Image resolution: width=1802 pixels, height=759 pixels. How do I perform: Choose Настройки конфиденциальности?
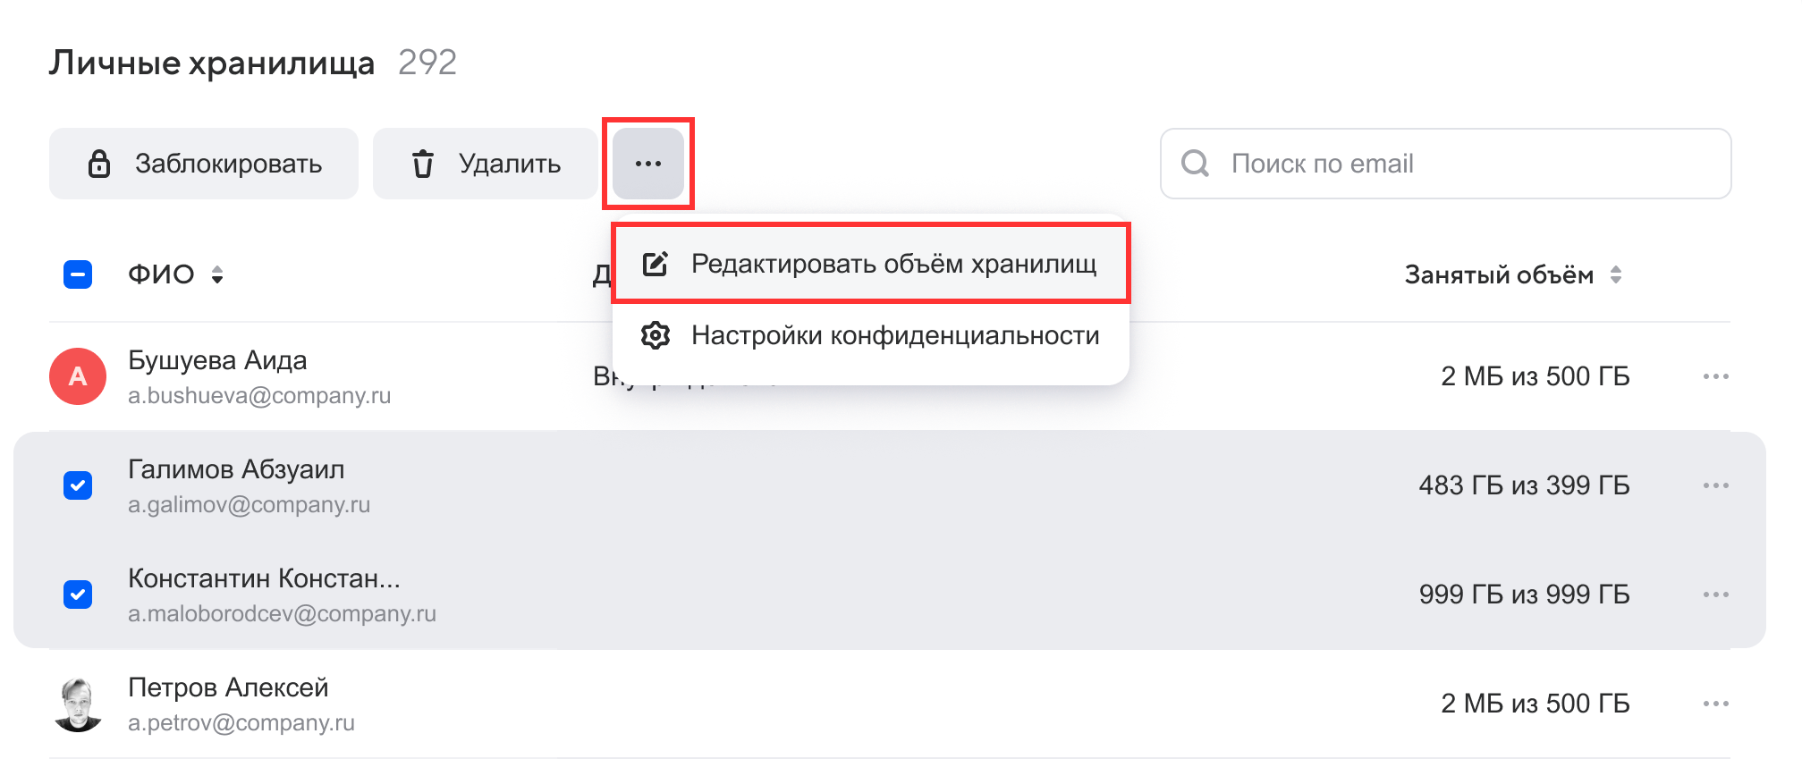click(894, 335)
